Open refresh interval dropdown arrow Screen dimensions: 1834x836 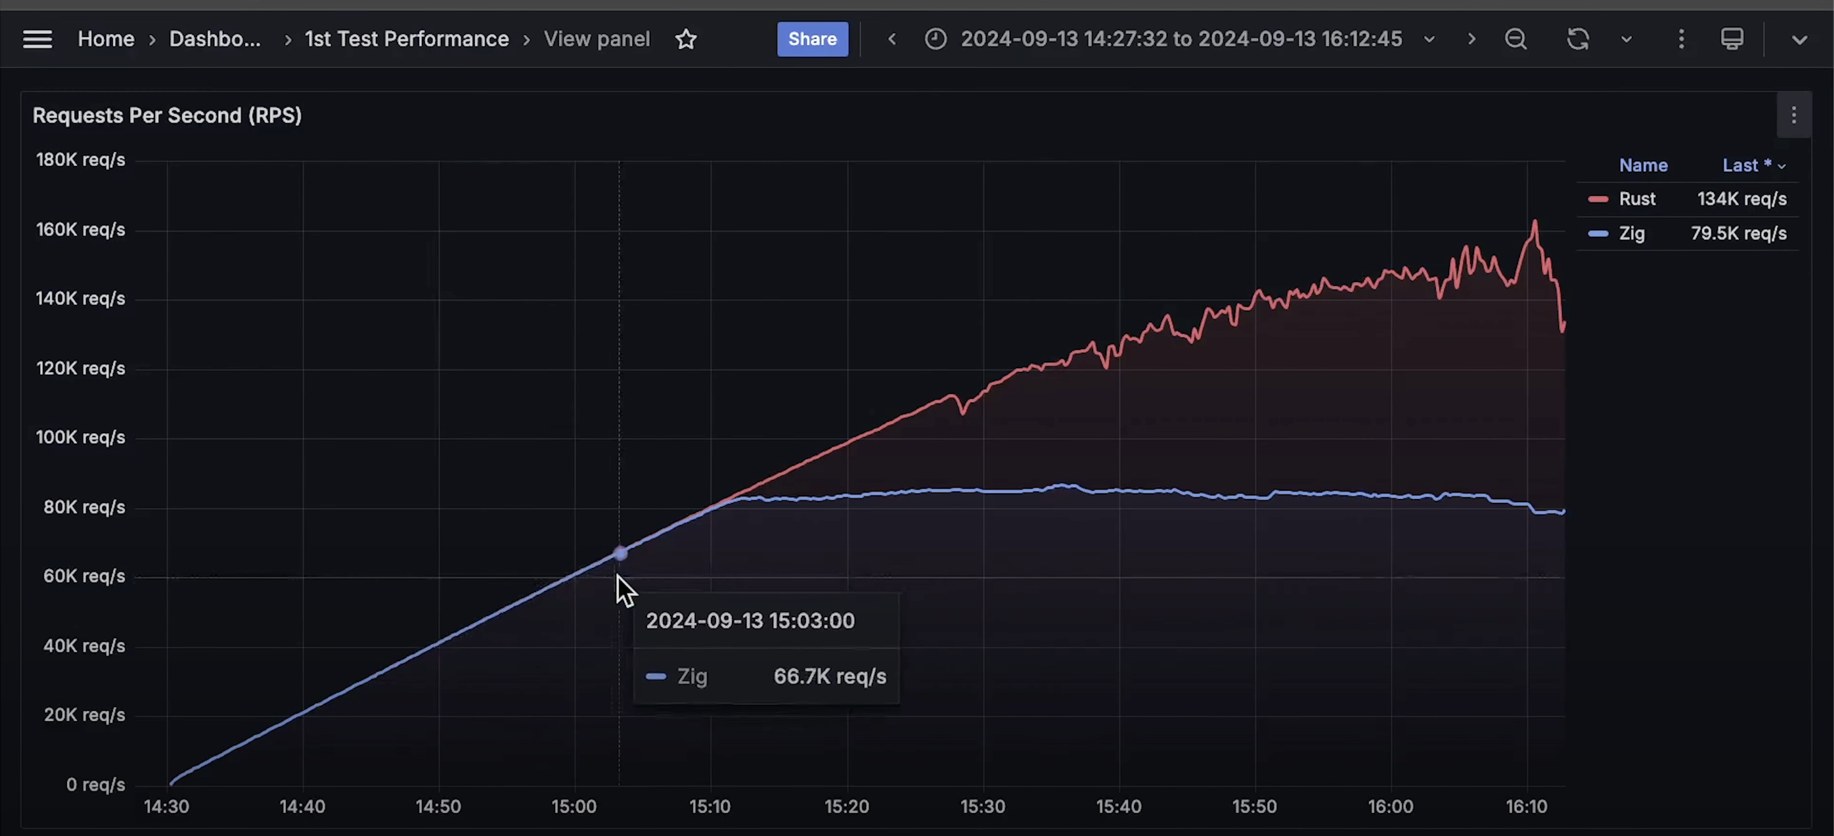(1626, 39)
